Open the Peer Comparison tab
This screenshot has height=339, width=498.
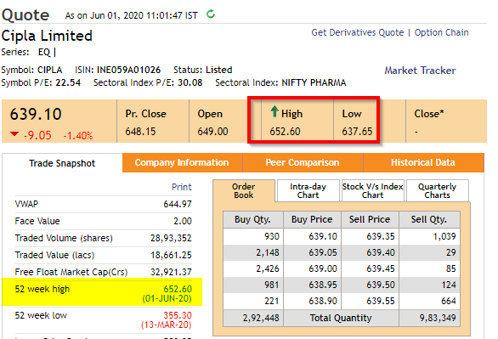tap(303, 162)
